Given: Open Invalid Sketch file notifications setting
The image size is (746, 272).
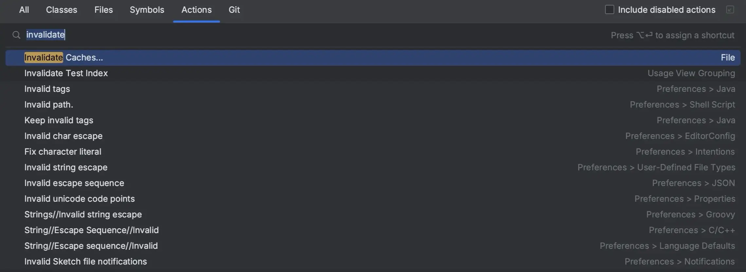Looking at the screenshot, I should click(x=85, y=261).
